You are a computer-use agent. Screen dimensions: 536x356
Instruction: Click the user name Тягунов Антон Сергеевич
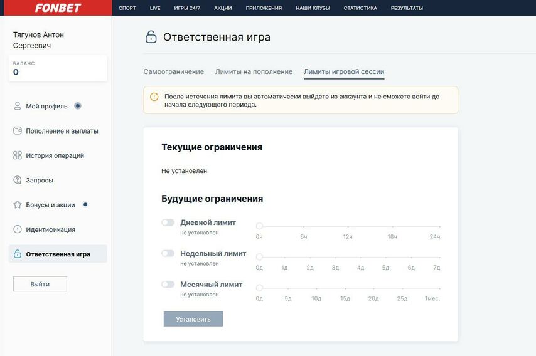pos(39,40)
